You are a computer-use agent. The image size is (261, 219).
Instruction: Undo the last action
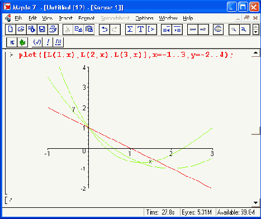(105, 30)
